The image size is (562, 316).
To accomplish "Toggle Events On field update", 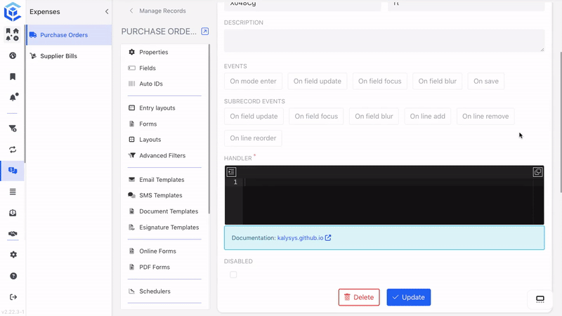I will pos(318,81).
